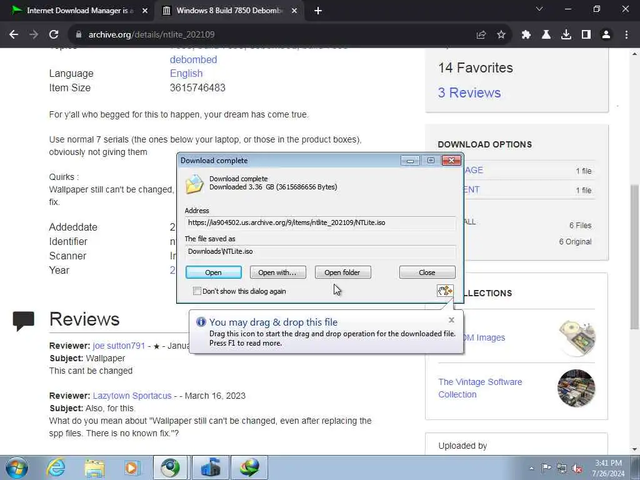640x480 pixels.
Task: Open Windows Media Player on taskbar
Action: [x=131, y=467]
